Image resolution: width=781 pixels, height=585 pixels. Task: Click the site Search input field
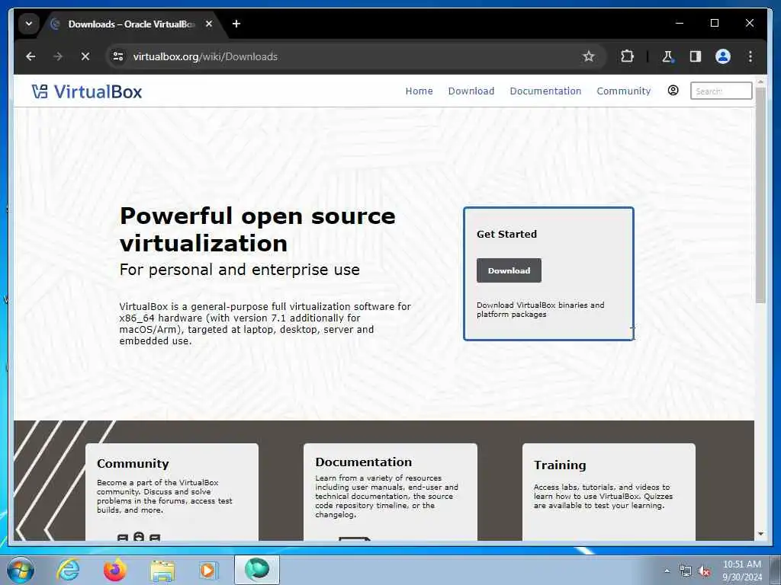[x=721, y=91]
